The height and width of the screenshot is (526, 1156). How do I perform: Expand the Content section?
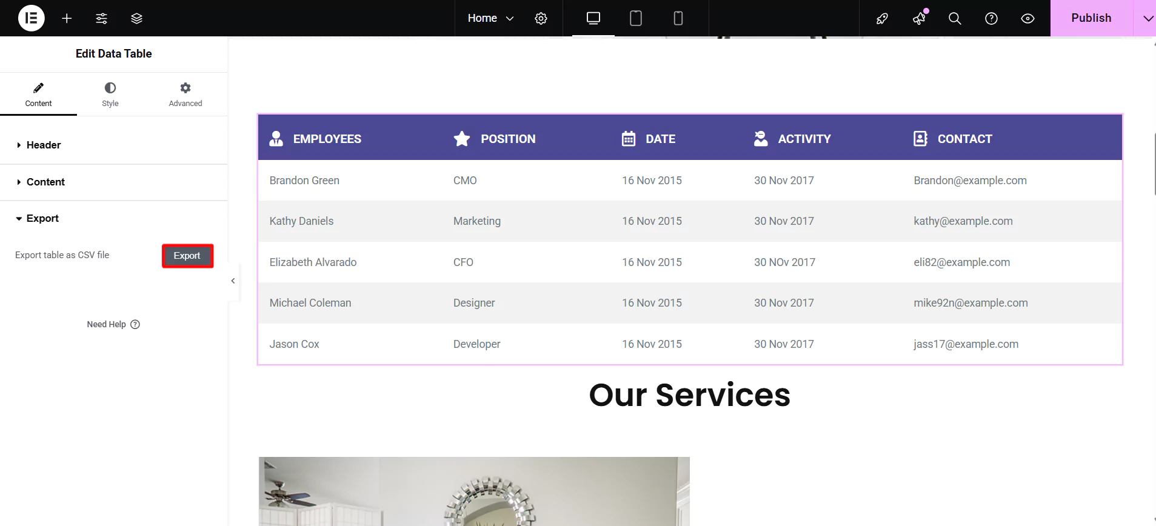(114, 182)
